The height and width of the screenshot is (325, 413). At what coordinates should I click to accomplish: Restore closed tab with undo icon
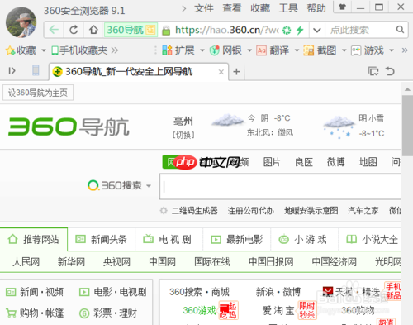click(390, 71)
